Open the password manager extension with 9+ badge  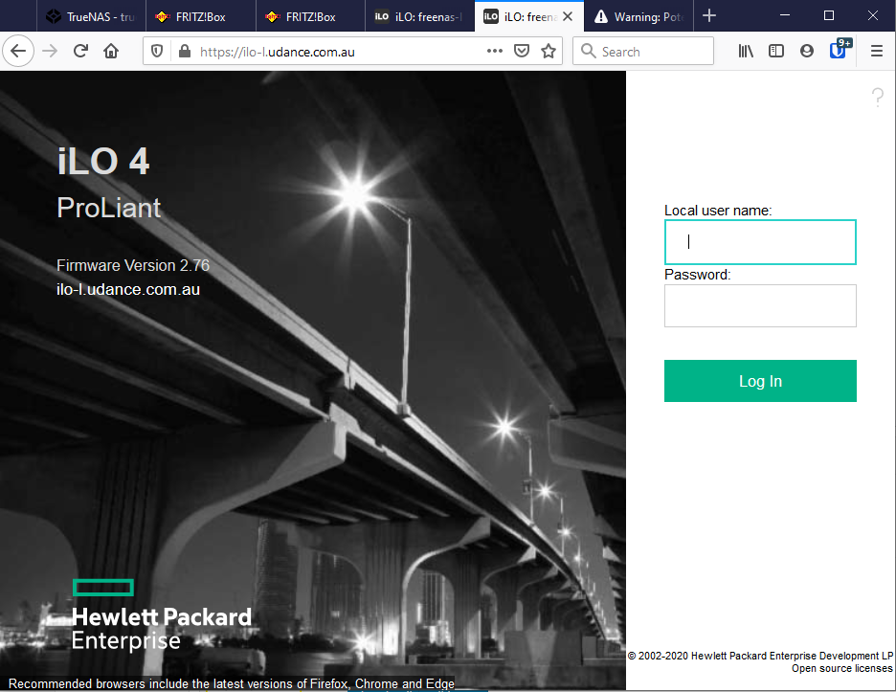tap(839, 51)
